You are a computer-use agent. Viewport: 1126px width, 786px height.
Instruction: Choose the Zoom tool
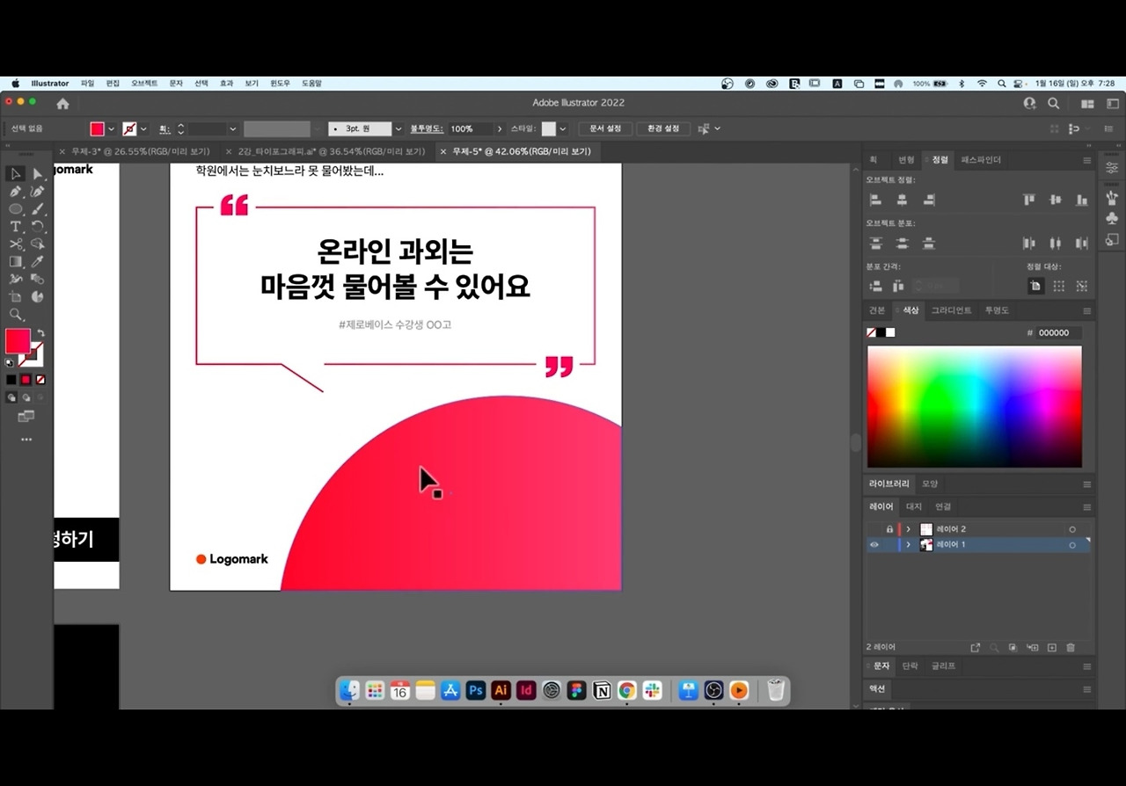[x=15, y=312]
